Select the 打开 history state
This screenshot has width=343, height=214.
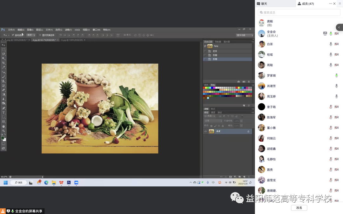coord(227,51)
